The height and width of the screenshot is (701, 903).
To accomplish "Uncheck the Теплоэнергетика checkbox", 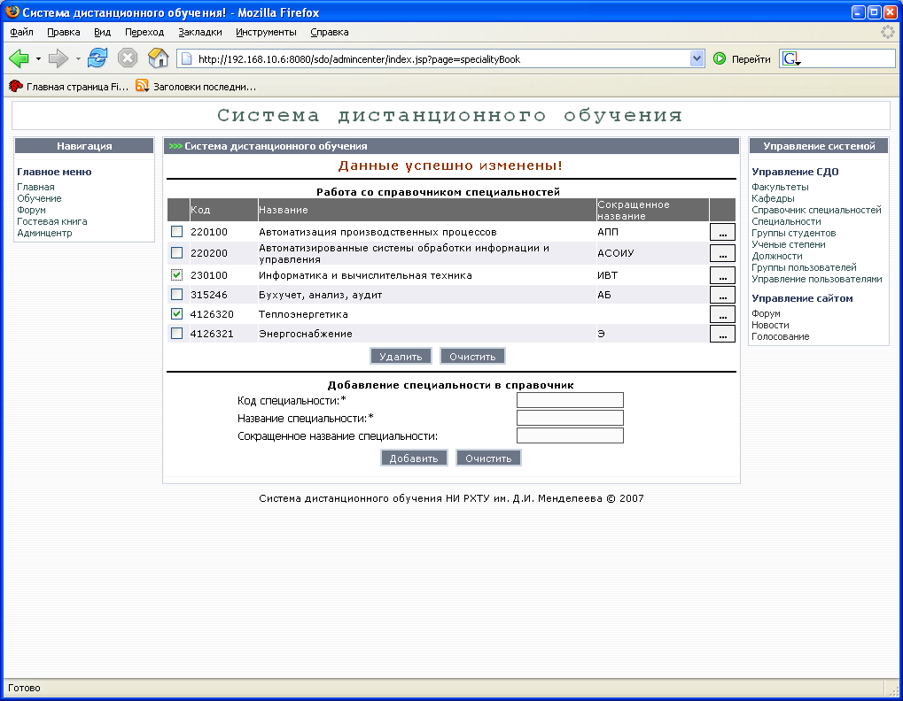I will (177, 314).
